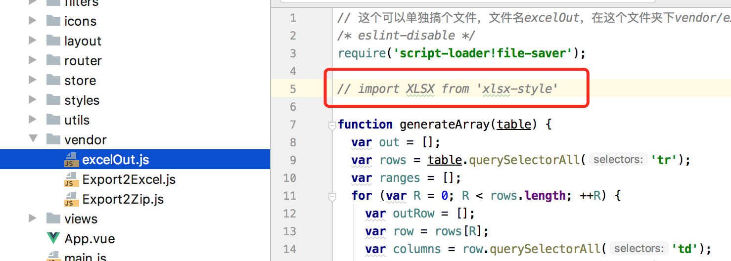Expand the icons folder arrow

coord(33,21)
